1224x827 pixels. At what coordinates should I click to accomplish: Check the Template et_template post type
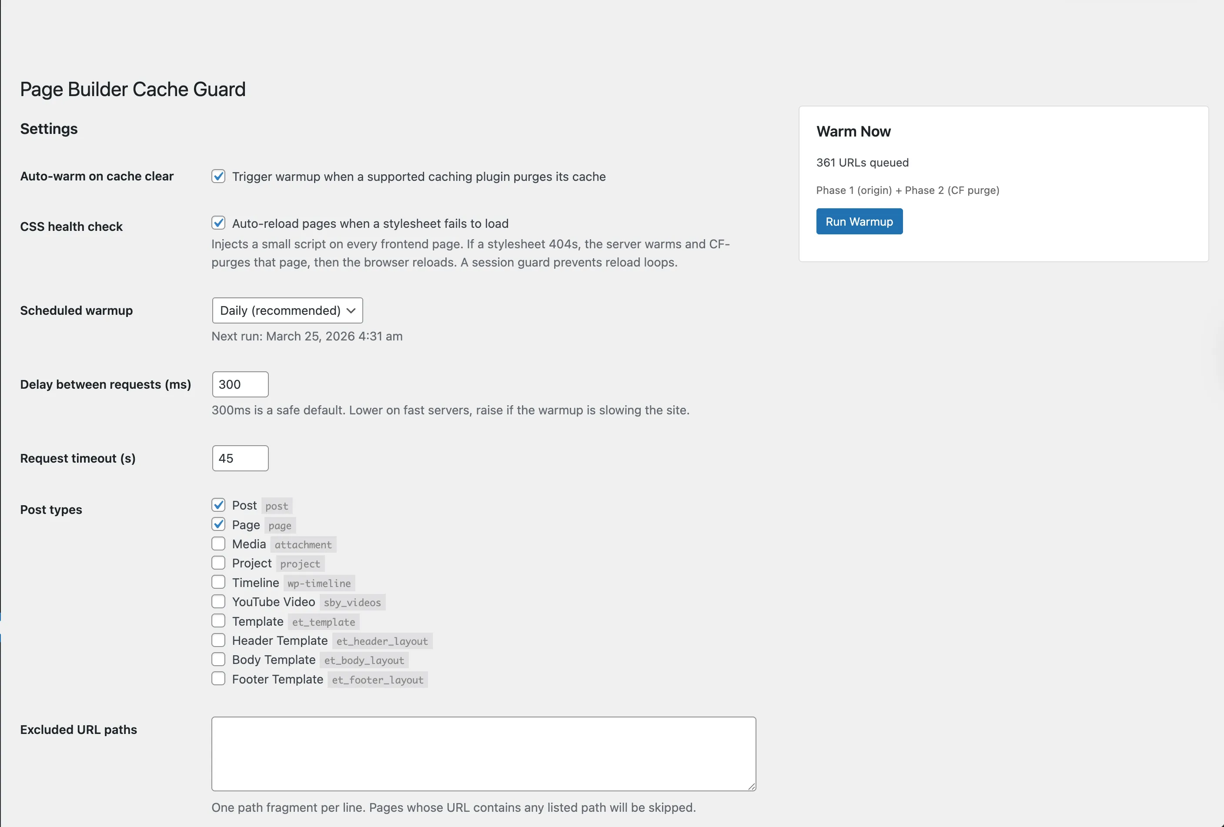pyautogui.click(x=218, y=620)
